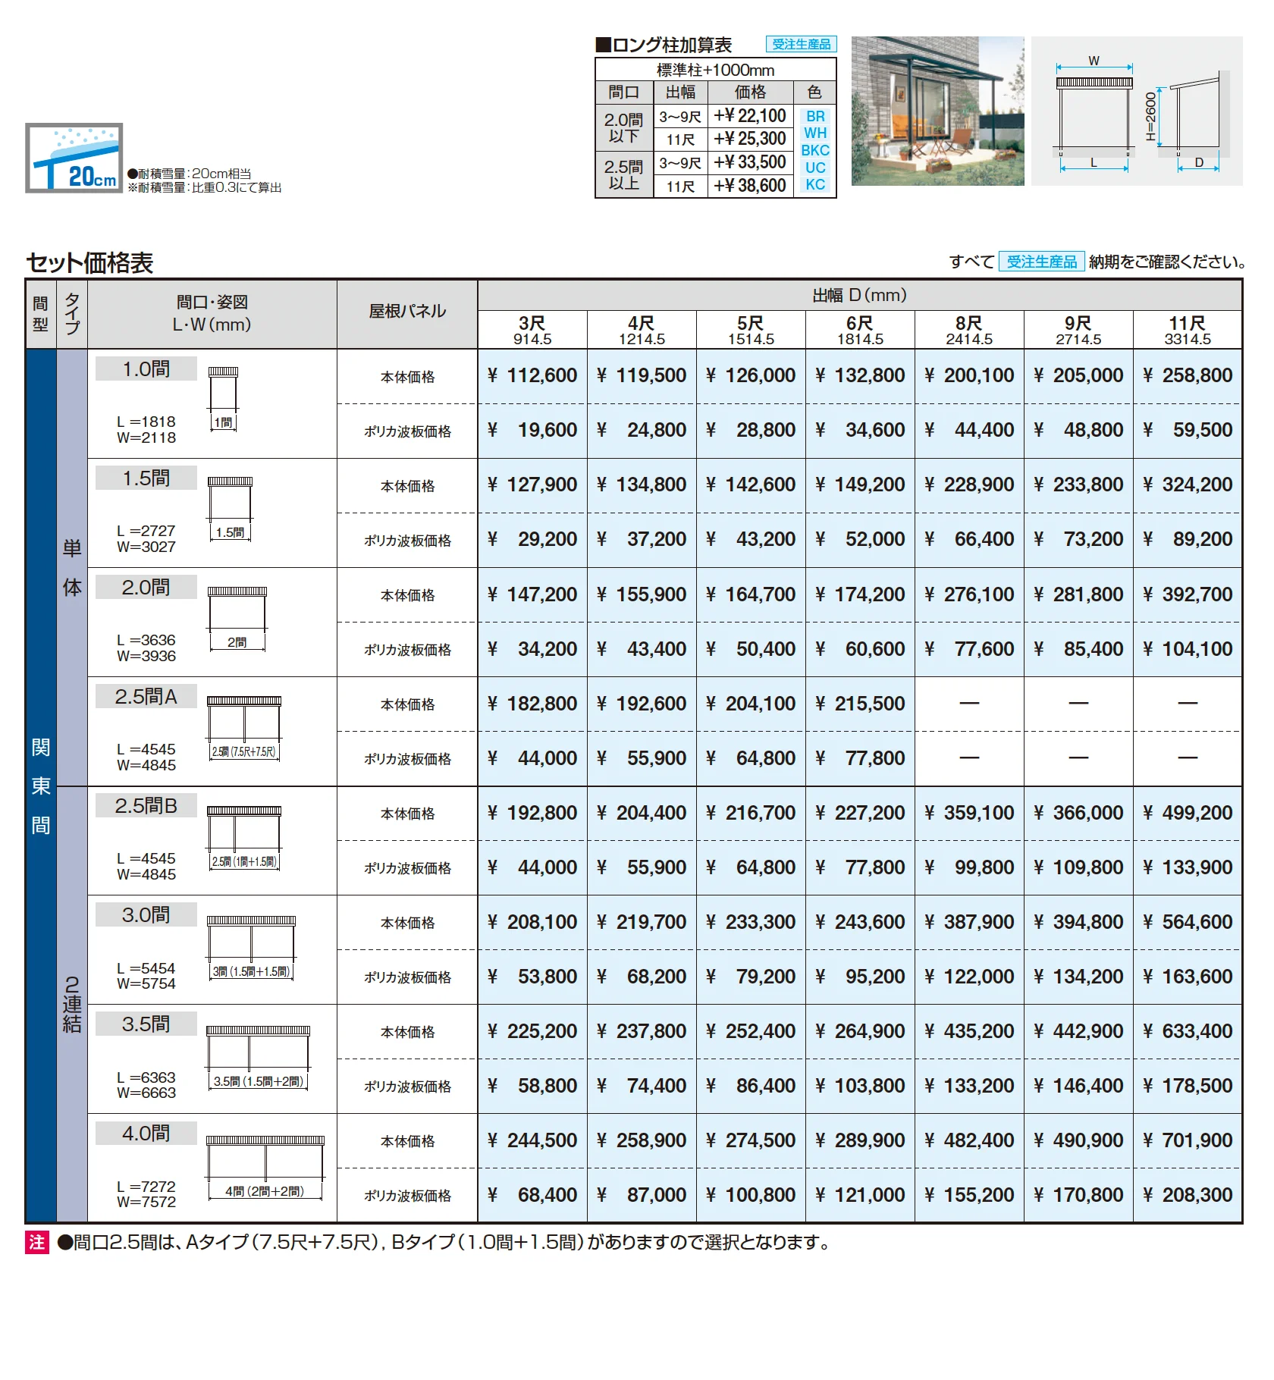Click the セット価格表 heading

(89, 262)
